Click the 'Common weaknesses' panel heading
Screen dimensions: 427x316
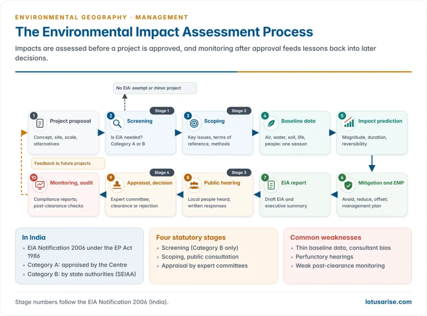tap(326, 237)
